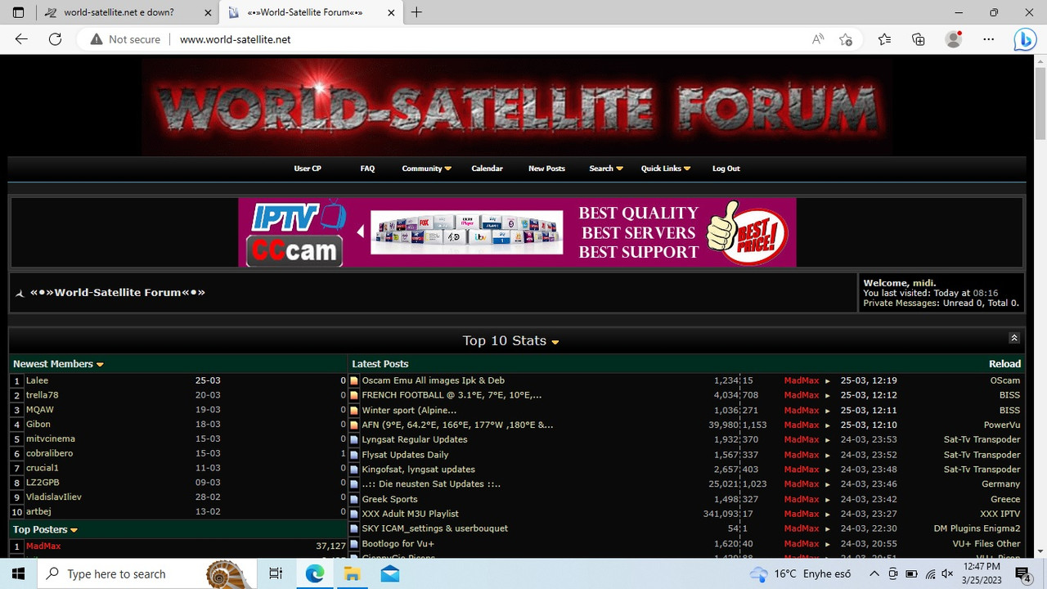This screenshot has height=589, width=1047.
Task: Go to last post of FRENCH FOOTBALL thread
Action: point(827,395)
